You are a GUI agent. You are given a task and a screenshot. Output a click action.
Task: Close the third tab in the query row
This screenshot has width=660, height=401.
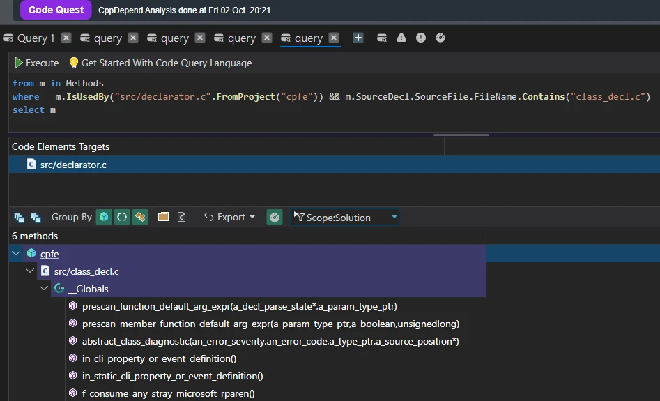point(200,38)
